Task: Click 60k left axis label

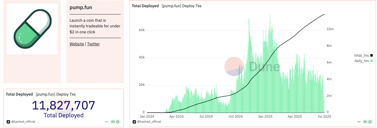Action: [x=141, y=30]
